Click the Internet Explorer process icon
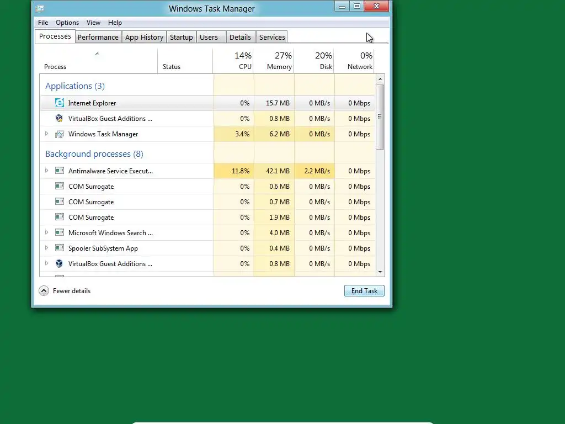Image resolution: width=565 pixels, height=424 pixels. pyautogui.click(x=60, y=103)
